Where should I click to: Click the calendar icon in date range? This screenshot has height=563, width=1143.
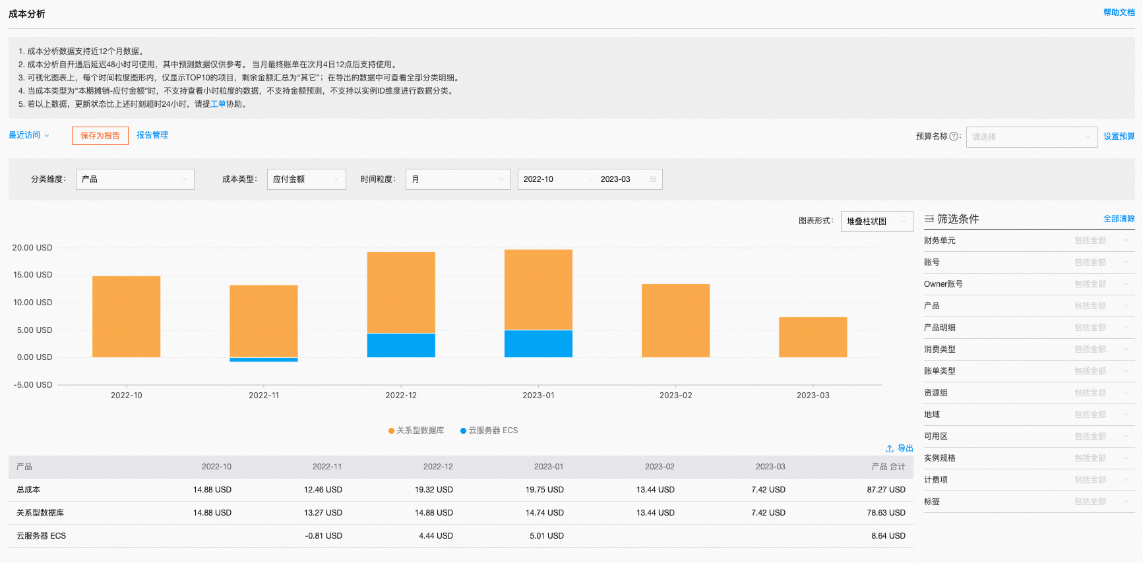653,179
